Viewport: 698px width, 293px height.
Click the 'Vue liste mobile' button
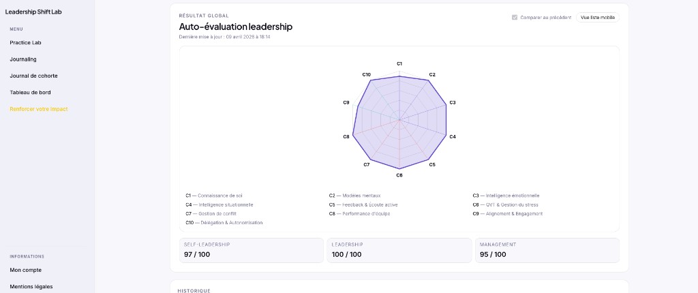(598, 17)
